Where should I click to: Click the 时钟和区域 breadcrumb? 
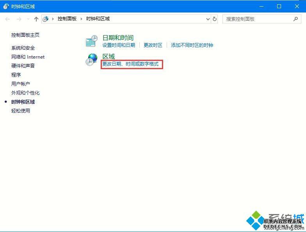click(x=98, y=19)
